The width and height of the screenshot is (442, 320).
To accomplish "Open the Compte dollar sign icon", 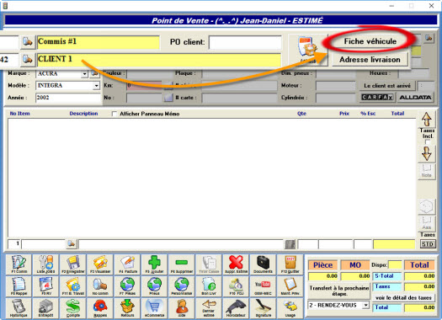I will point(73,308).
